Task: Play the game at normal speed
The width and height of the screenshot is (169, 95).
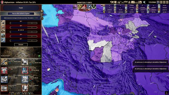Action: coord(161,2)
